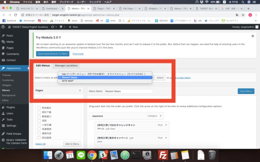This screenshot has height=162, width=260.
Task: Check the first page checkbox in Pages list
Action: (39, 105)
